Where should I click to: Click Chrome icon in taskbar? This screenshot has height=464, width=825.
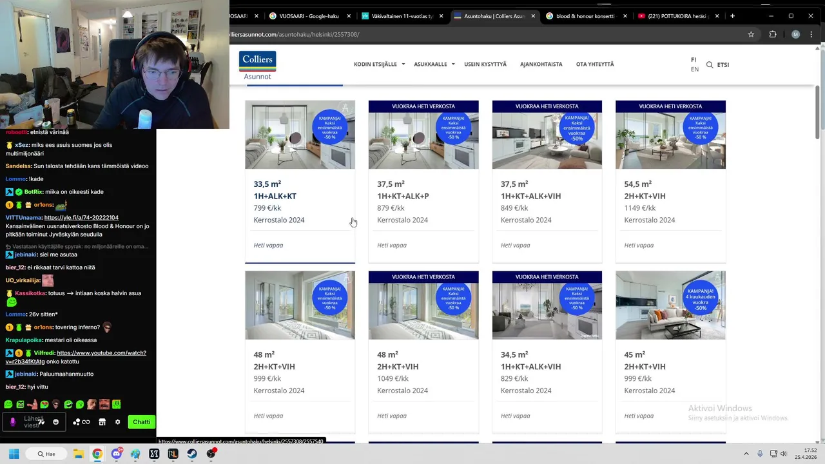coord(97,454)
